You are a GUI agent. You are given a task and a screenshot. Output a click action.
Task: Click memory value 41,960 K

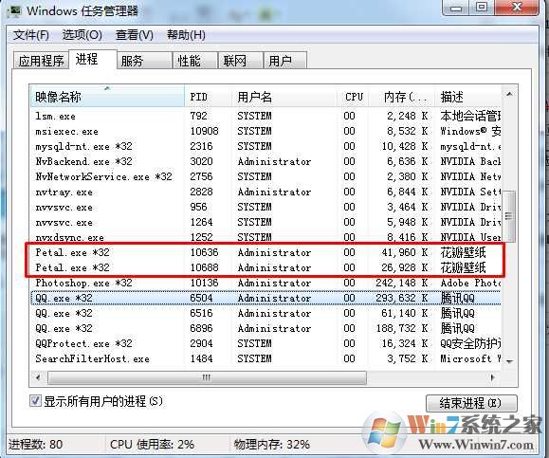405,252
